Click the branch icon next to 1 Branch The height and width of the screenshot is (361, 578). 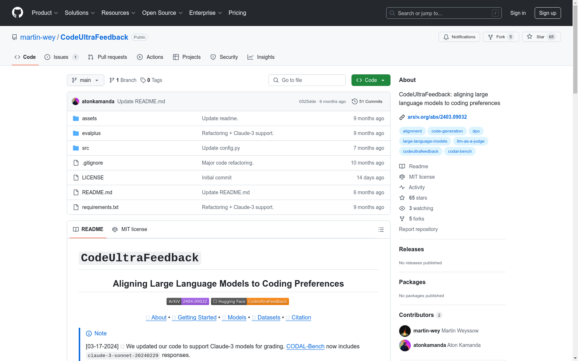(x=112, y=80)
